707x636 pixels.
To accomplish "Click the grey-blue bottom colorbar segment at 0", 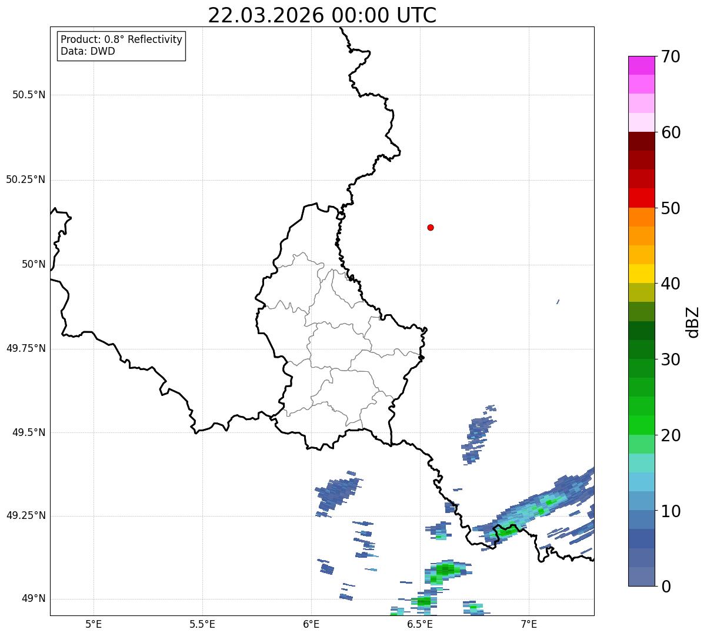I will pos(642,577).
